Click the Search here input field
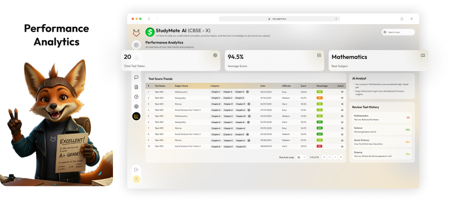 (x=398, y=32)
